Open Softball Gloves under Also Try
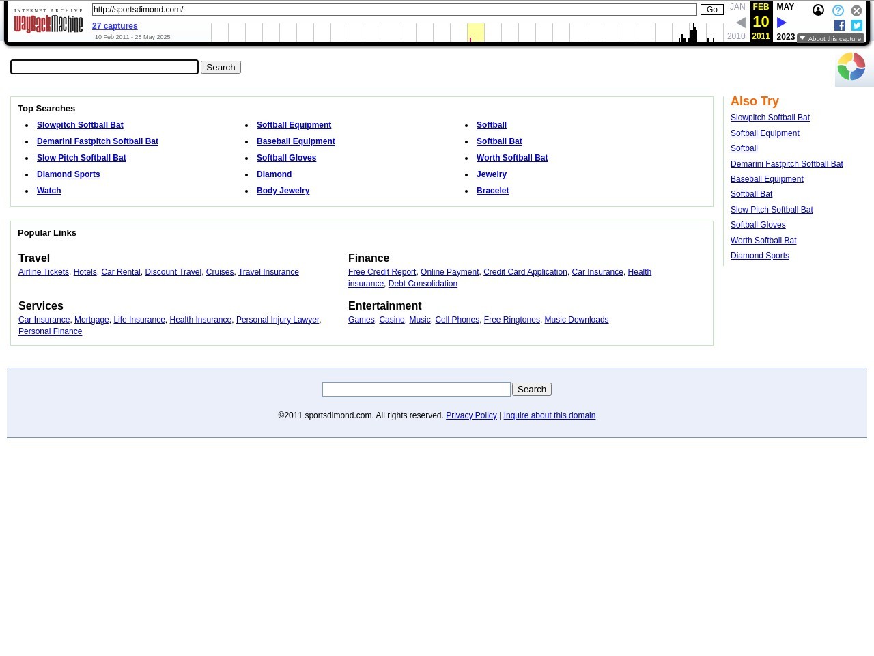874x656 pixels. pyautogui.click(x=758, y=225)
